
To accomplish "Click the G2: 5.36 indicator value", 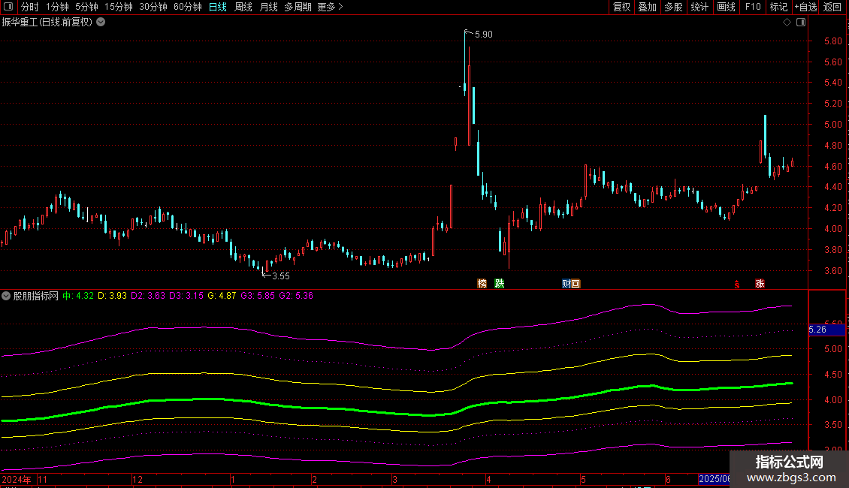I will point(296,296).
